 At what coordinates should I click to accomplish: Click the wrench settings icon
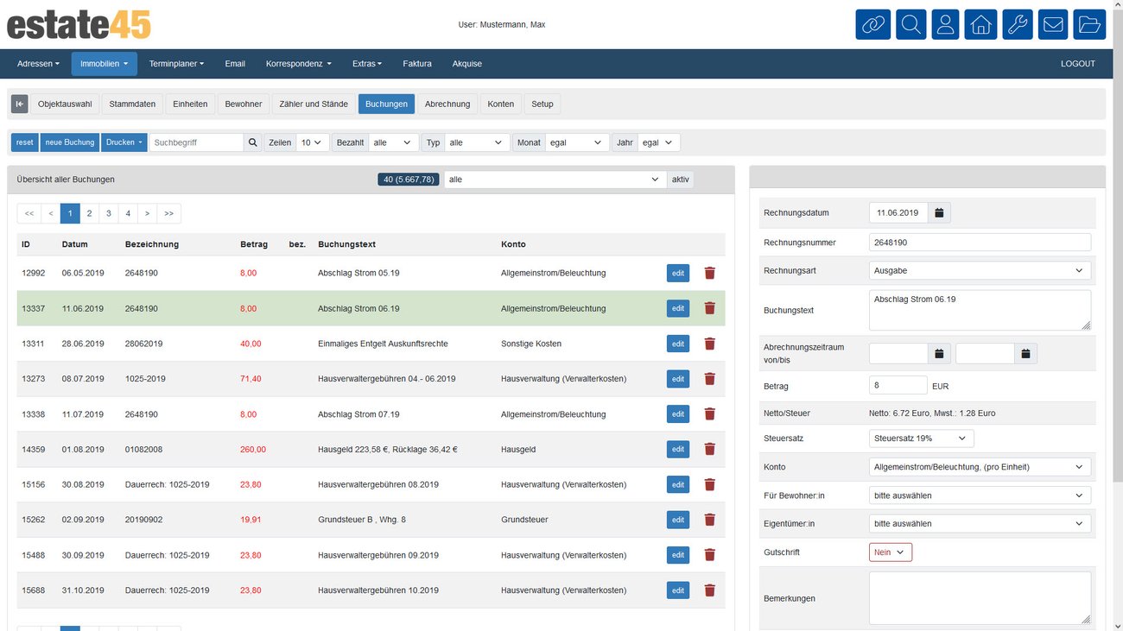pyautogui.click(x=1018, y=24)
